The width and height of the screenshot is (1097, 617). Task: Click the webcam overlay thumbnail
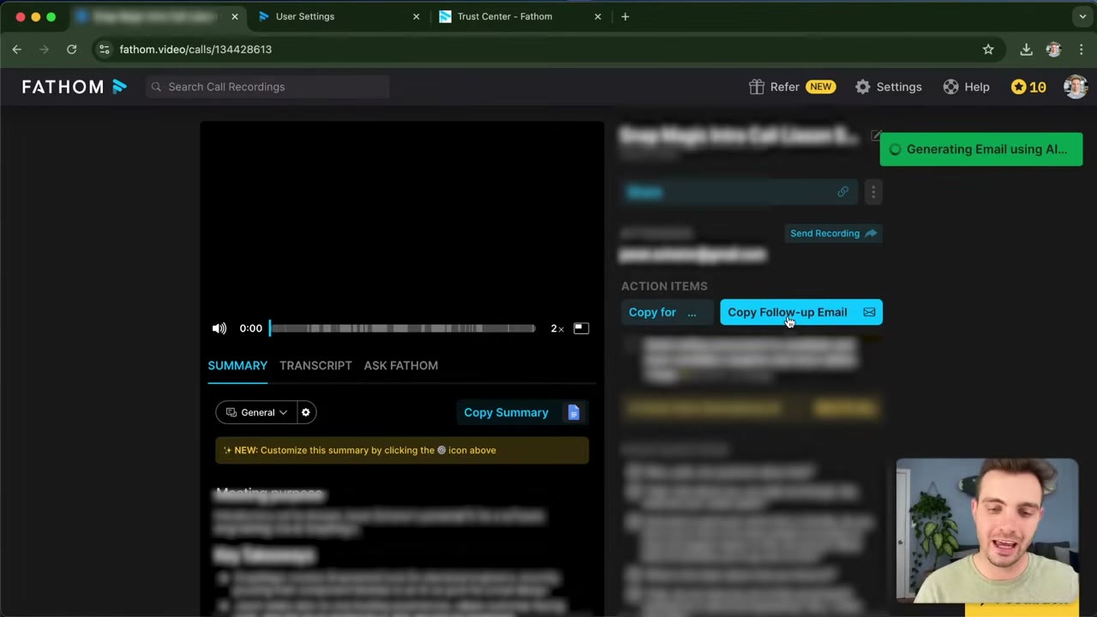tap(987, 530)
